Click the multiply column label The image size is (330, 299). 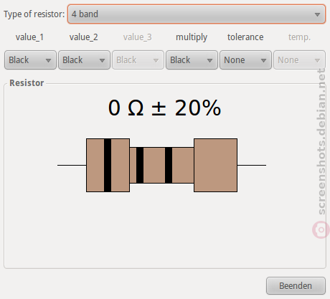[x=192, y=37]
